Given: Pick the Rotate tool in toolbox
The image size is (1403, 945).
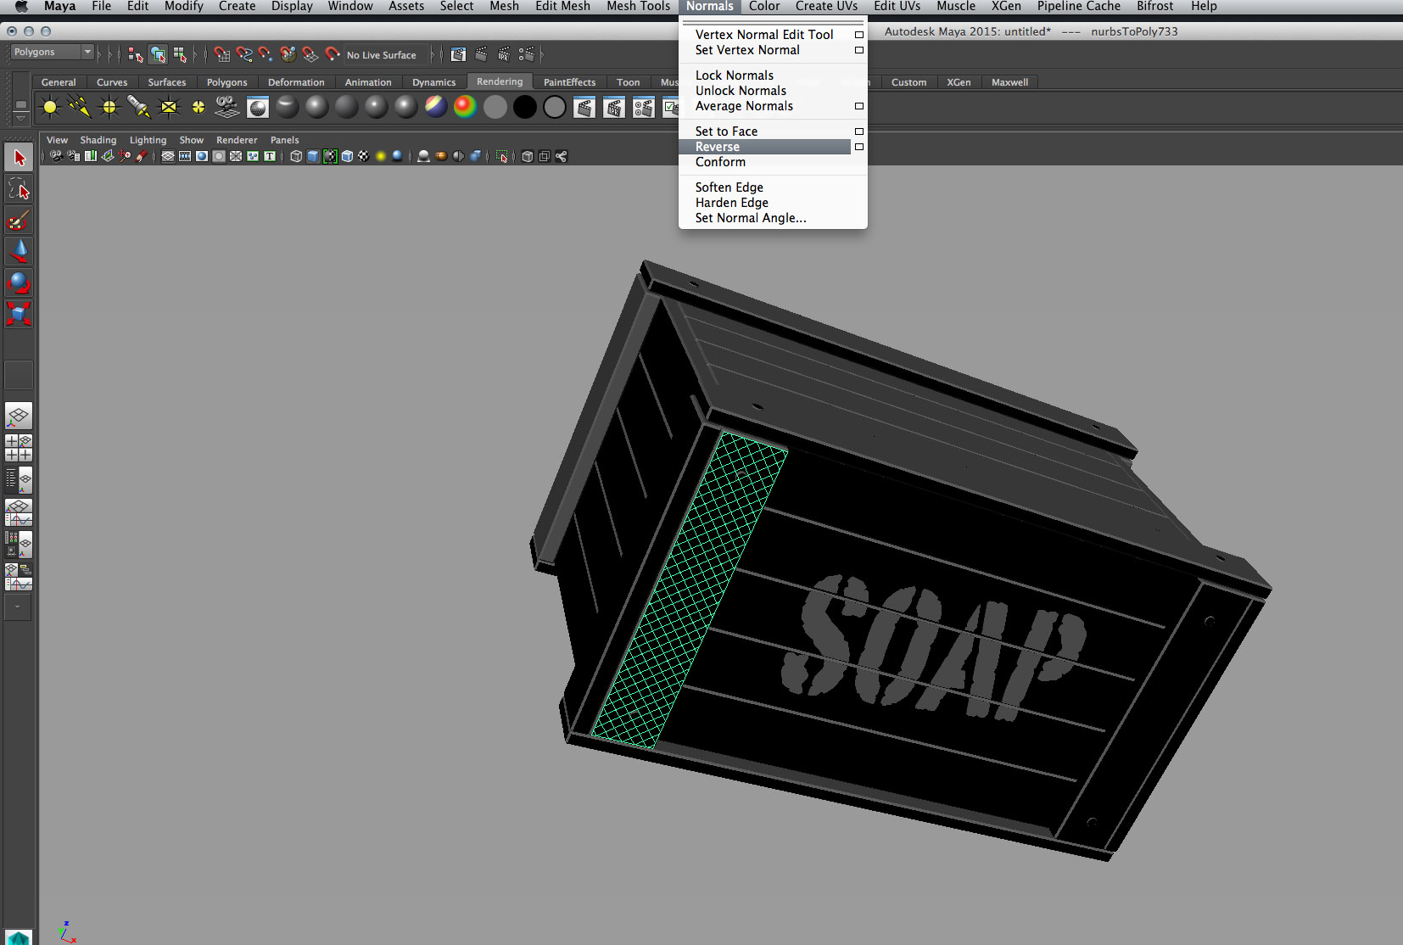Looking at the screenshot, I should tap(19, 282).
